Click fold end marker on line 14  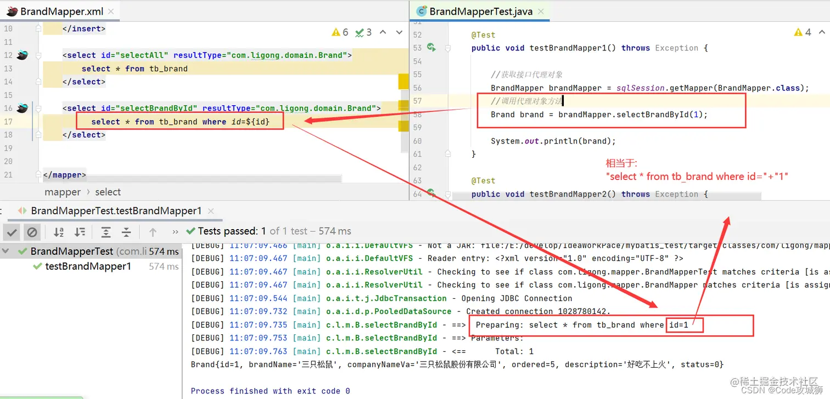(x=38, y=82)
